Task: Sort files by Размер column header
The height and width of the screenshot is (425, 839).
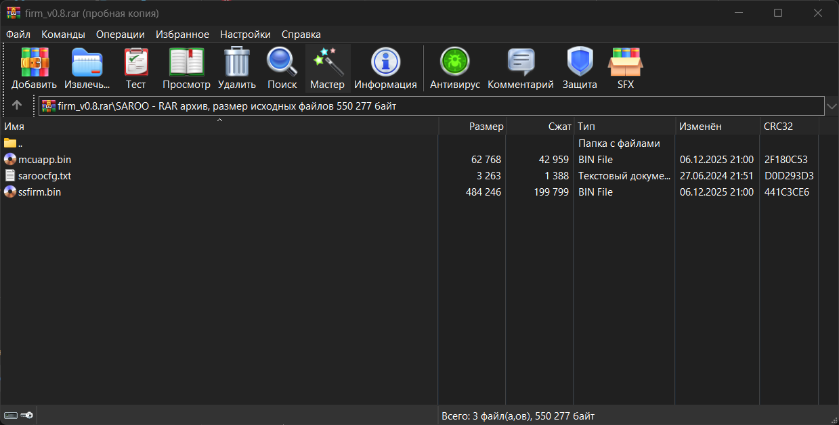Action: coord(486,127)
